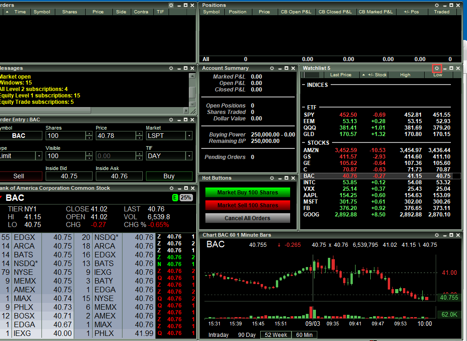Open Level 2 BAC window settings gear
Viewport: 467px width, 341px height.
click(171, 188)
